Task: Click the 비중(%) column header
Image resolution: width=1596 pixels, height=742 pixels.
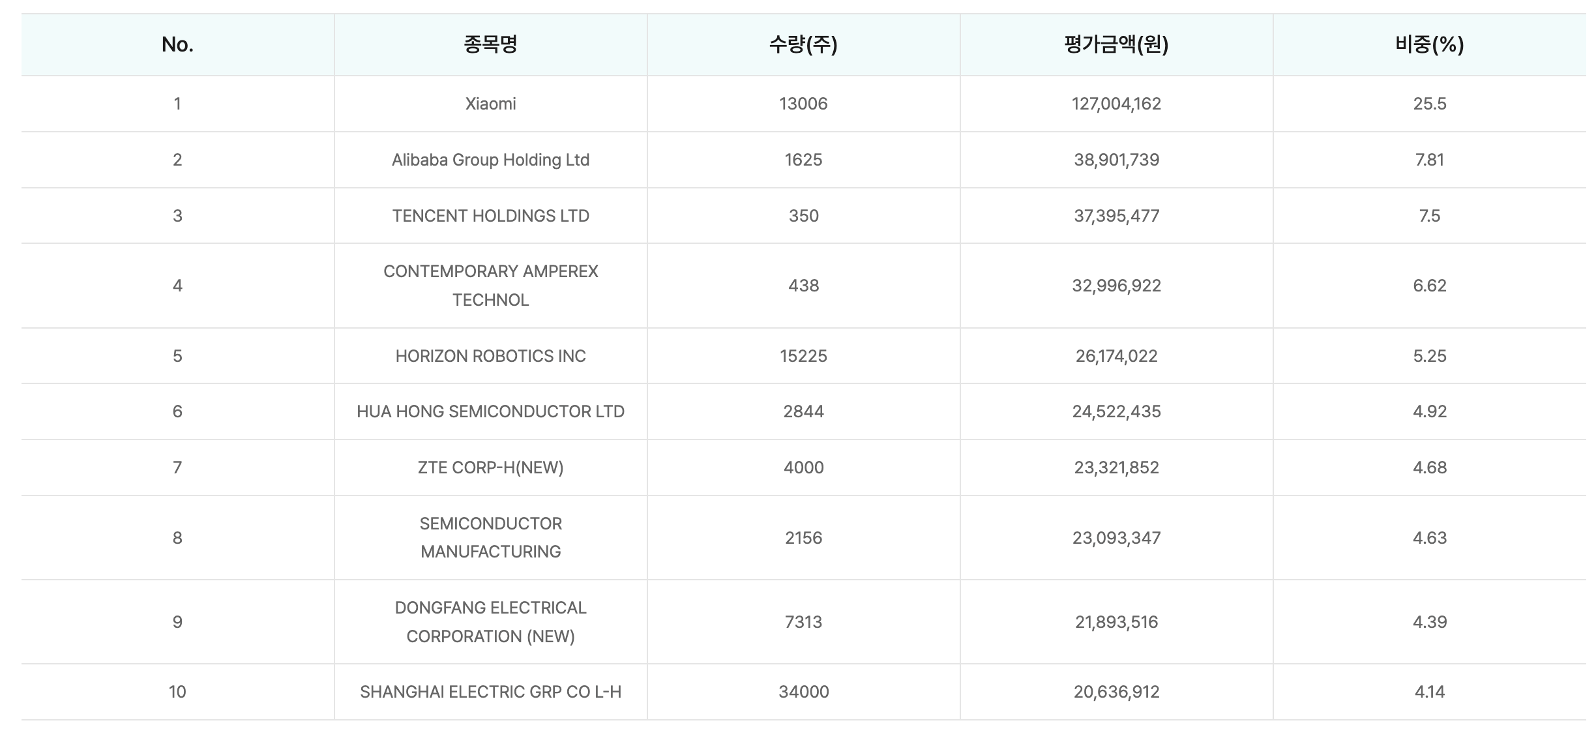Action: [1429, 44]
